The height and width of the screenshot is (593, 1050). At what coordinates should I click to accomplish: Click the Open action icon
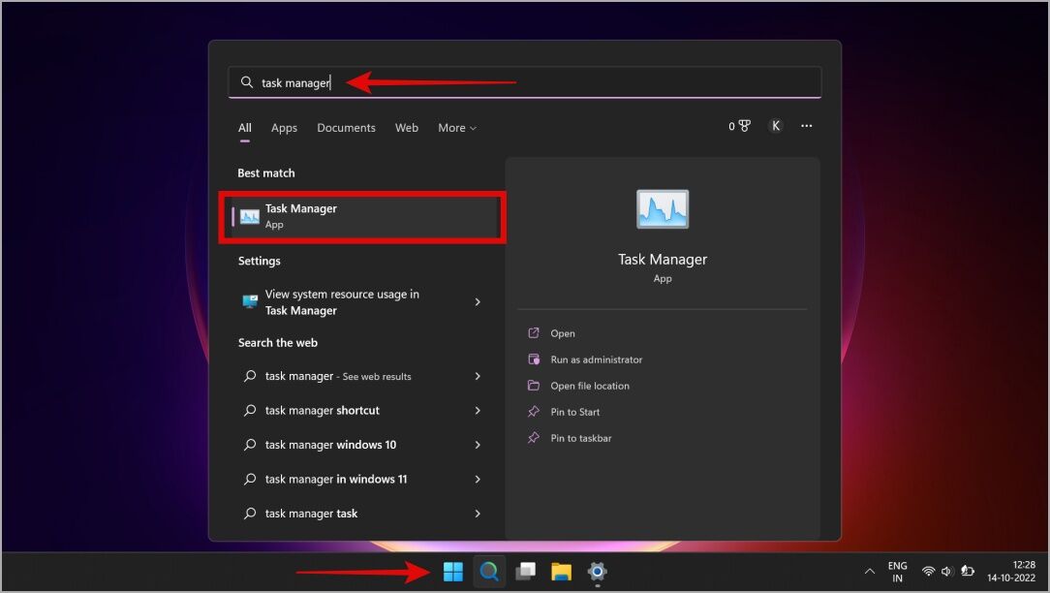point(534,333)
